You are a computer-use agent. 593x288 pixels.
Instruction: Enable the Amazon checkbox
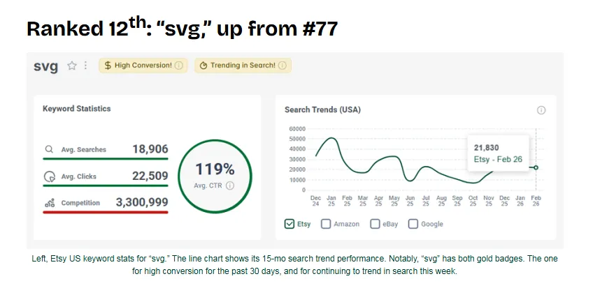tap(326, 224)
